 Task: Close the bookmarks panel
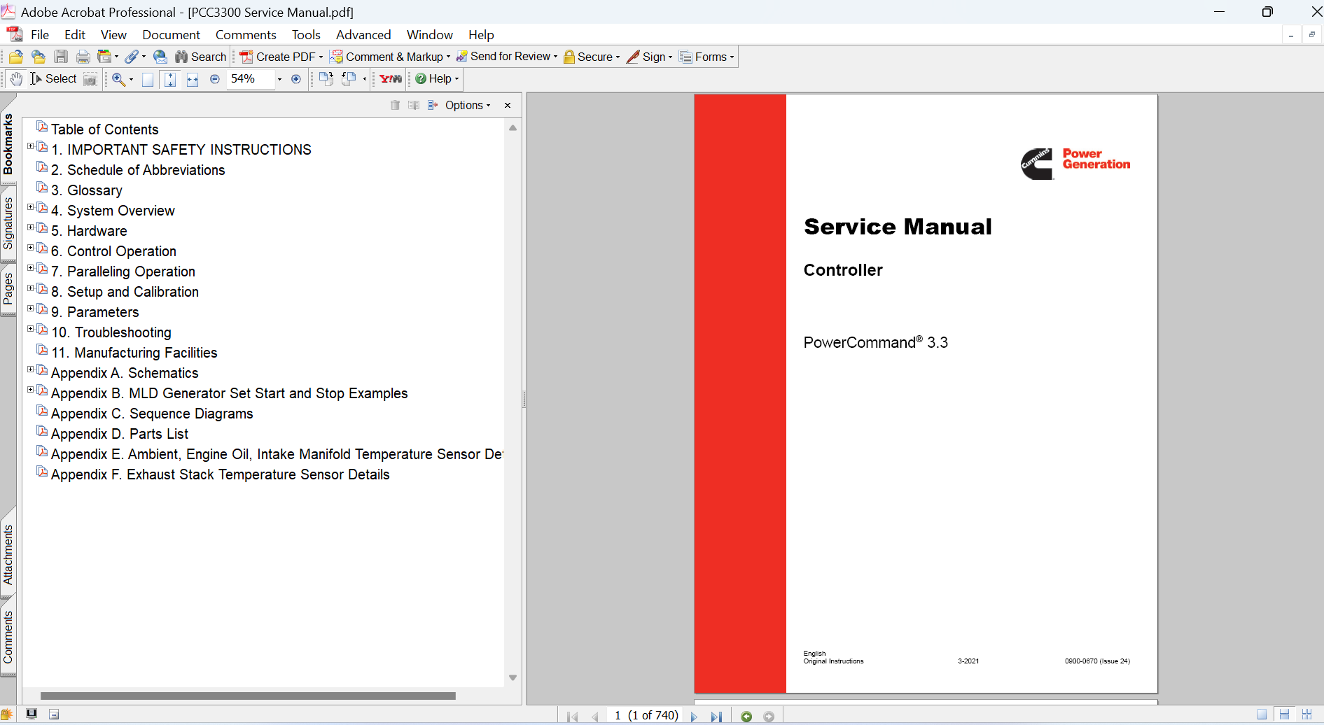[508, 105]
